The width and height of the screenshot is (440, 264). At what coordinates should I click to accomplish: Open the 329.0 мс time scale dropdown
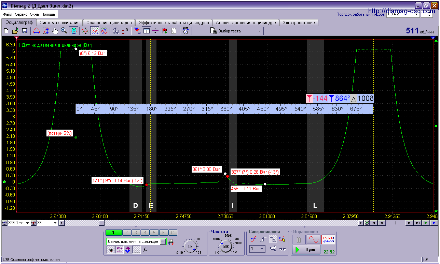tap(19, 223)
